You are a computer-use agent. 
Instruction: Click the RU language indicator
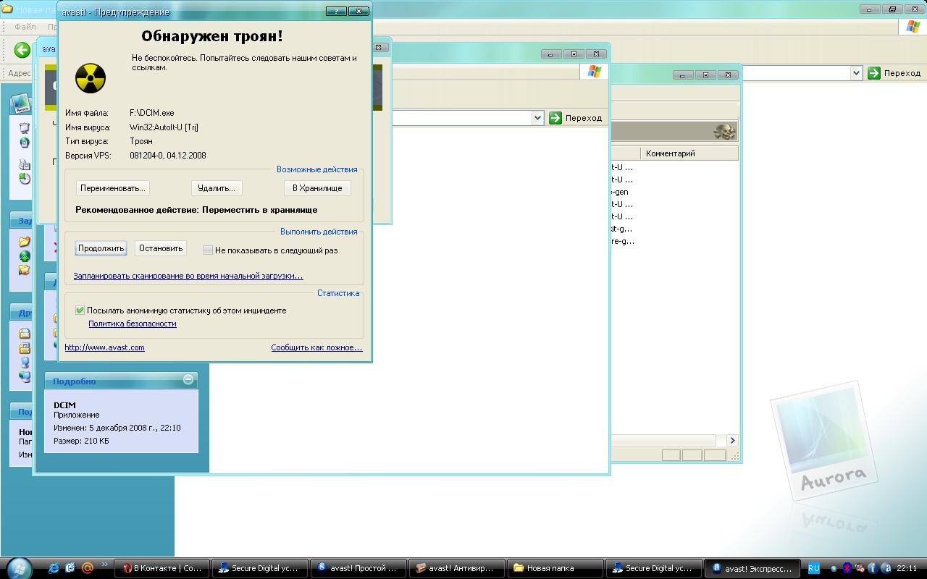click(813, 568)
